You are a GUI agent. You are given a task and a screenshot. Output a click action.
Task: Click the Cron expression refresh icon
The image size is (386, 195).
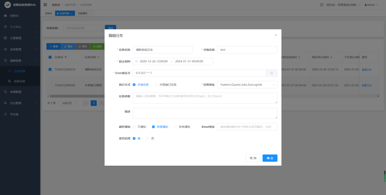coord(272,73)
